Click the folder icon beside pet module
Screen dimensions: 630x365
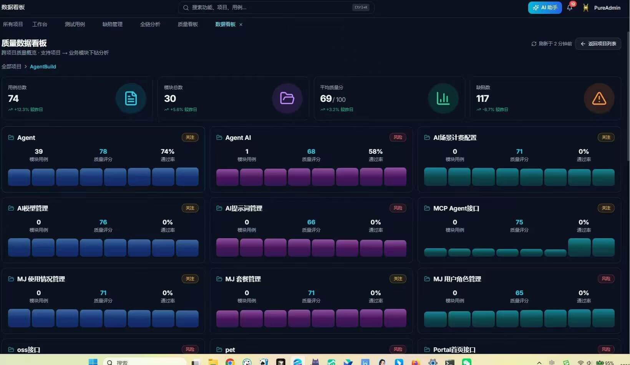tap(219, 350)
